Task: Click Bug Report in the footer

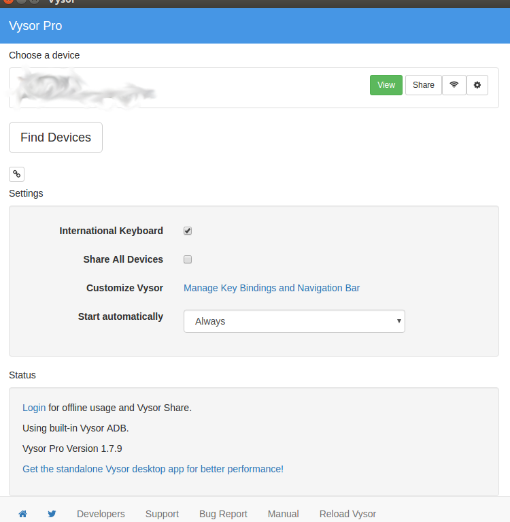Action: [x=223, y=514]
